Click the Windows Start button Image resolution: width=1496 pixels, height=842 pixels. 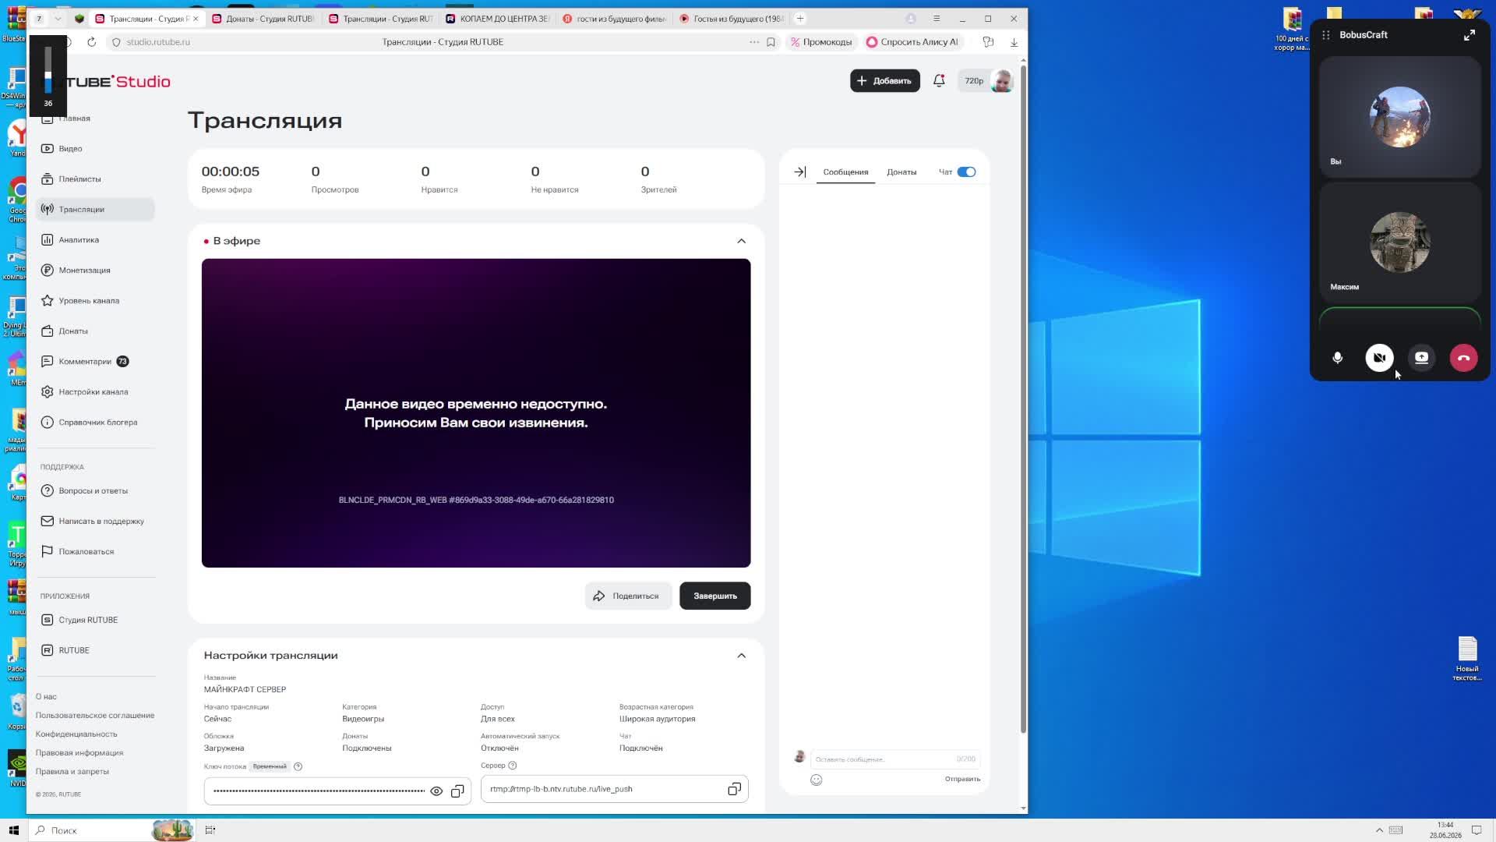coord(13,830)
